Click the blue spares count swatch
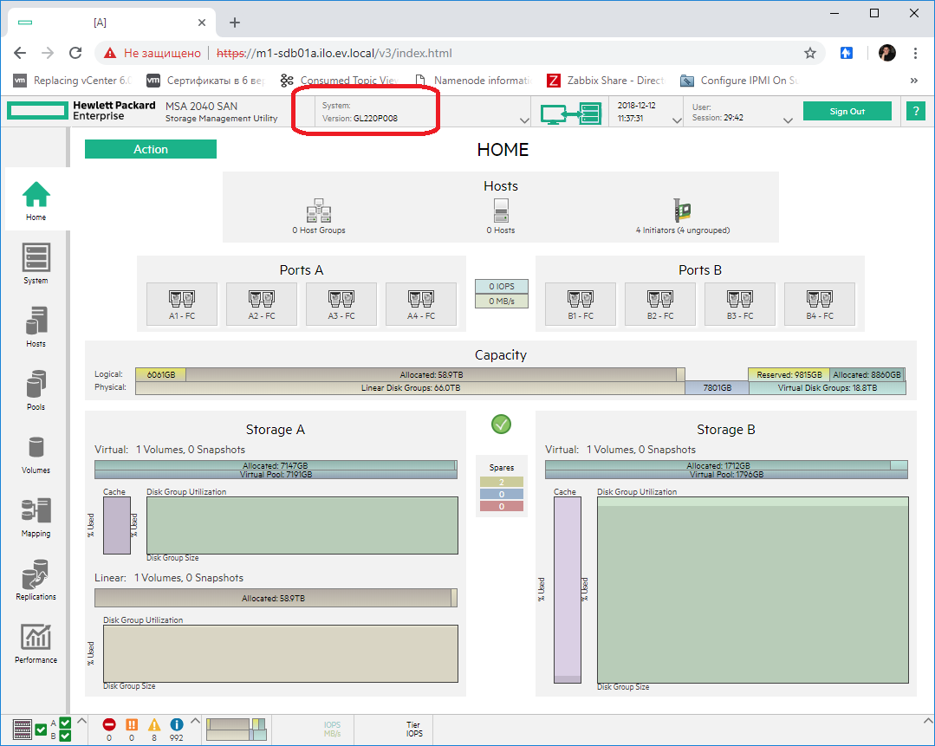This screenshot has width=935, height=746. [502, 495]
